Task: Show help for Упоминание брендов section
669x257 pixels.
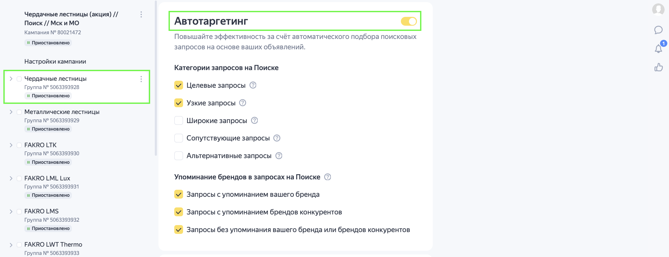Action: pyautogui.click(x=327, y=177)
